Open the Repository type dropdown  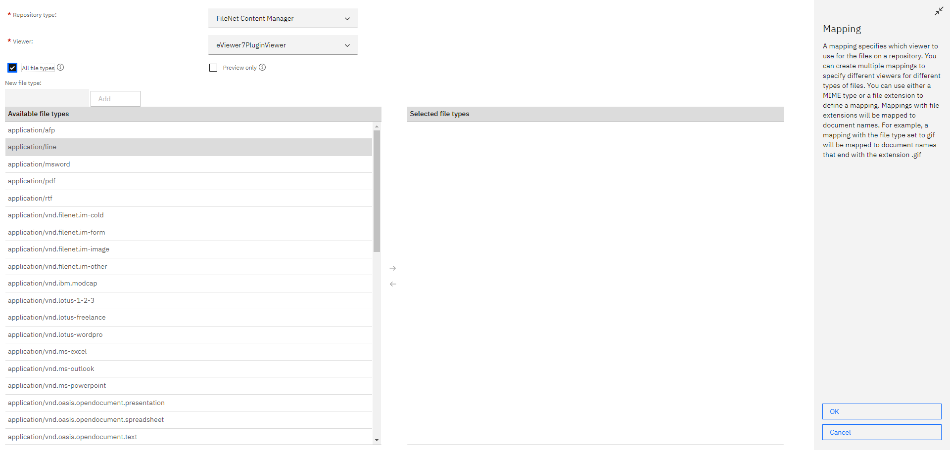(283, 18)
